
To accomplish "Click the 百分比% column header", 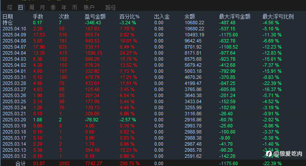I will click(x=130, y=16).
